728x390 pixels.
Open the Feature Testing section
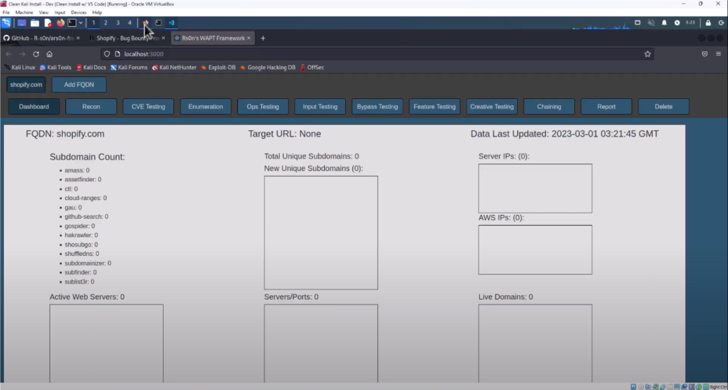click(435, 106)
